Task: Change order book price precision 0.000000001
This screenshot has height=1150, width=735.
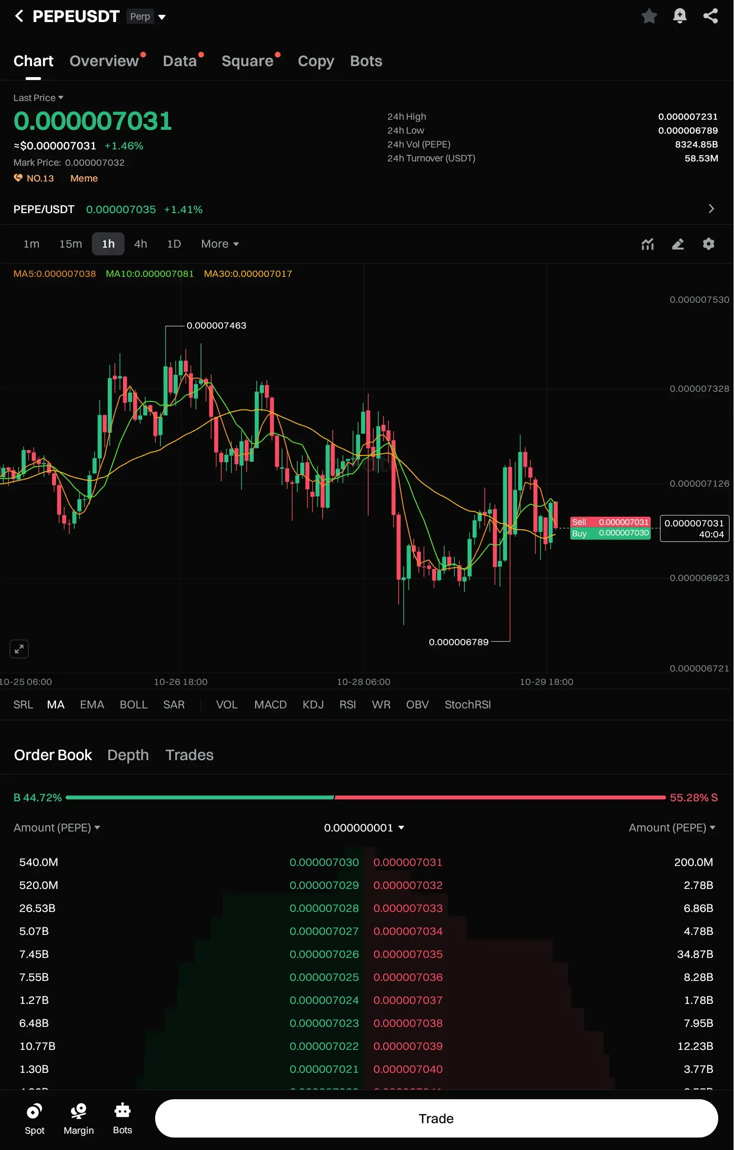Action: tap(364, 828)
